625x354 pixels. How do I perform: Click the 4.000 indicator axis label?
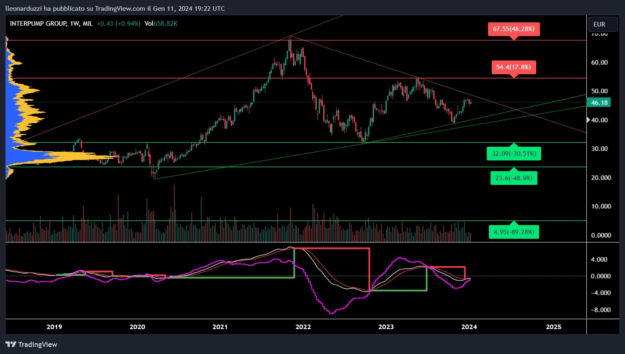(599, 259)
